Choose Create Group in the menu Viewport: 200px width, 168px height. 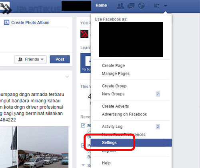tap(114, 86)
